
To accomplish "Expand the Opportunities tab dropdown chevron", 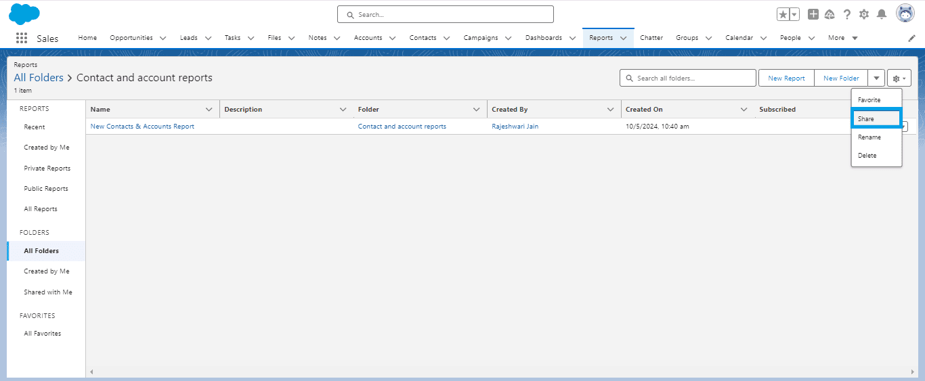I will click(163, 39).
